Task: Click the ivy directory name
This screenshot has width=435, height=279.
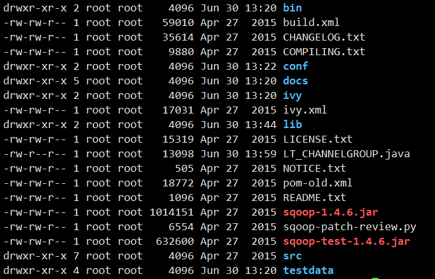Action: (x=293, y=96)
